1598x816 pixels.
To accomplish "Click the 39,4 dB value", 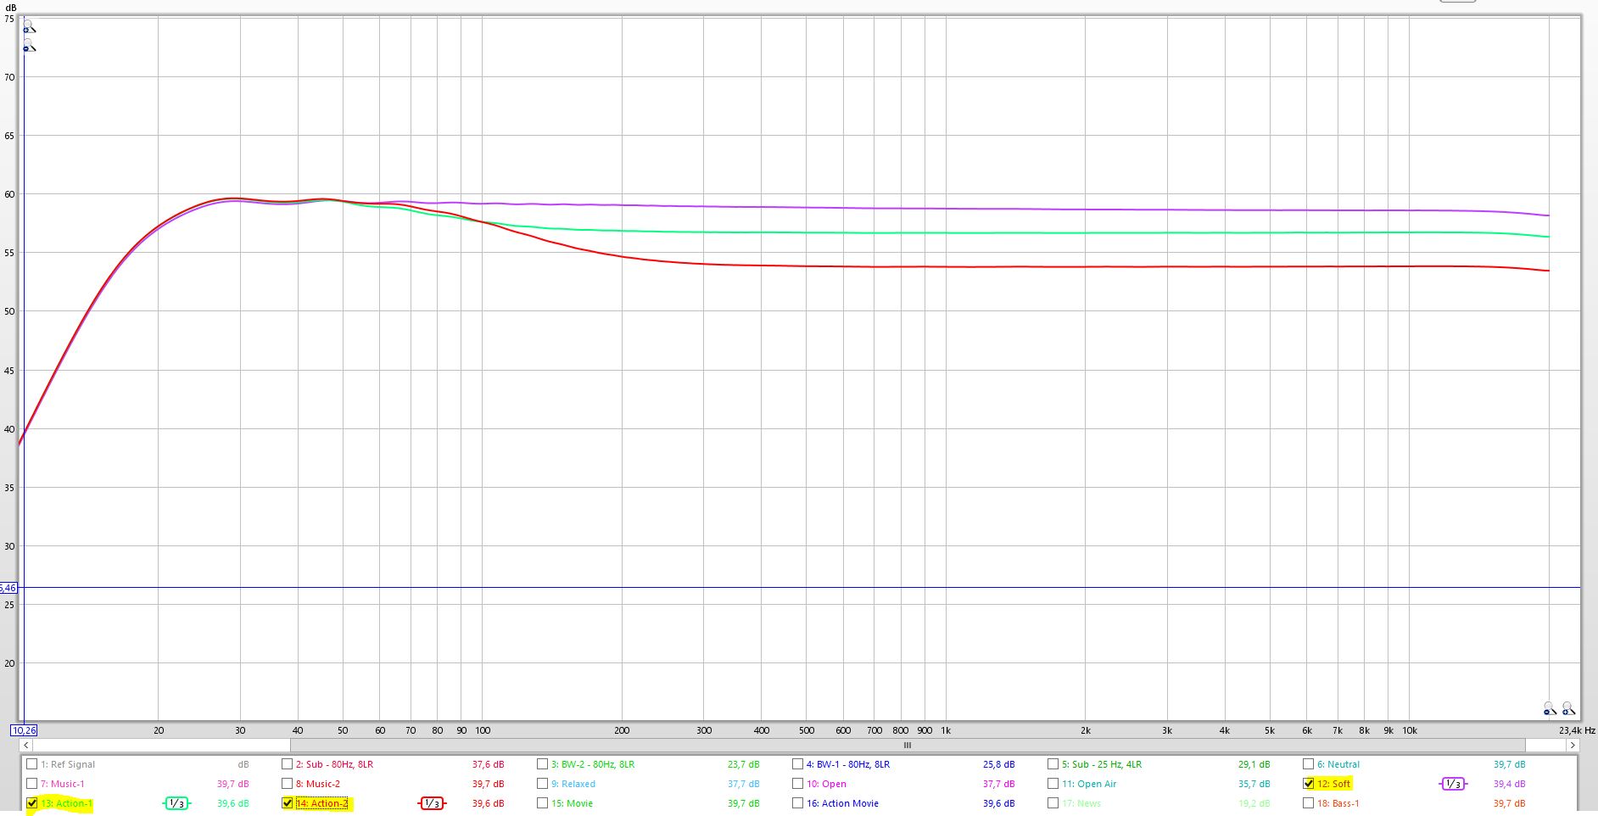I will (x=1509, y=784).
